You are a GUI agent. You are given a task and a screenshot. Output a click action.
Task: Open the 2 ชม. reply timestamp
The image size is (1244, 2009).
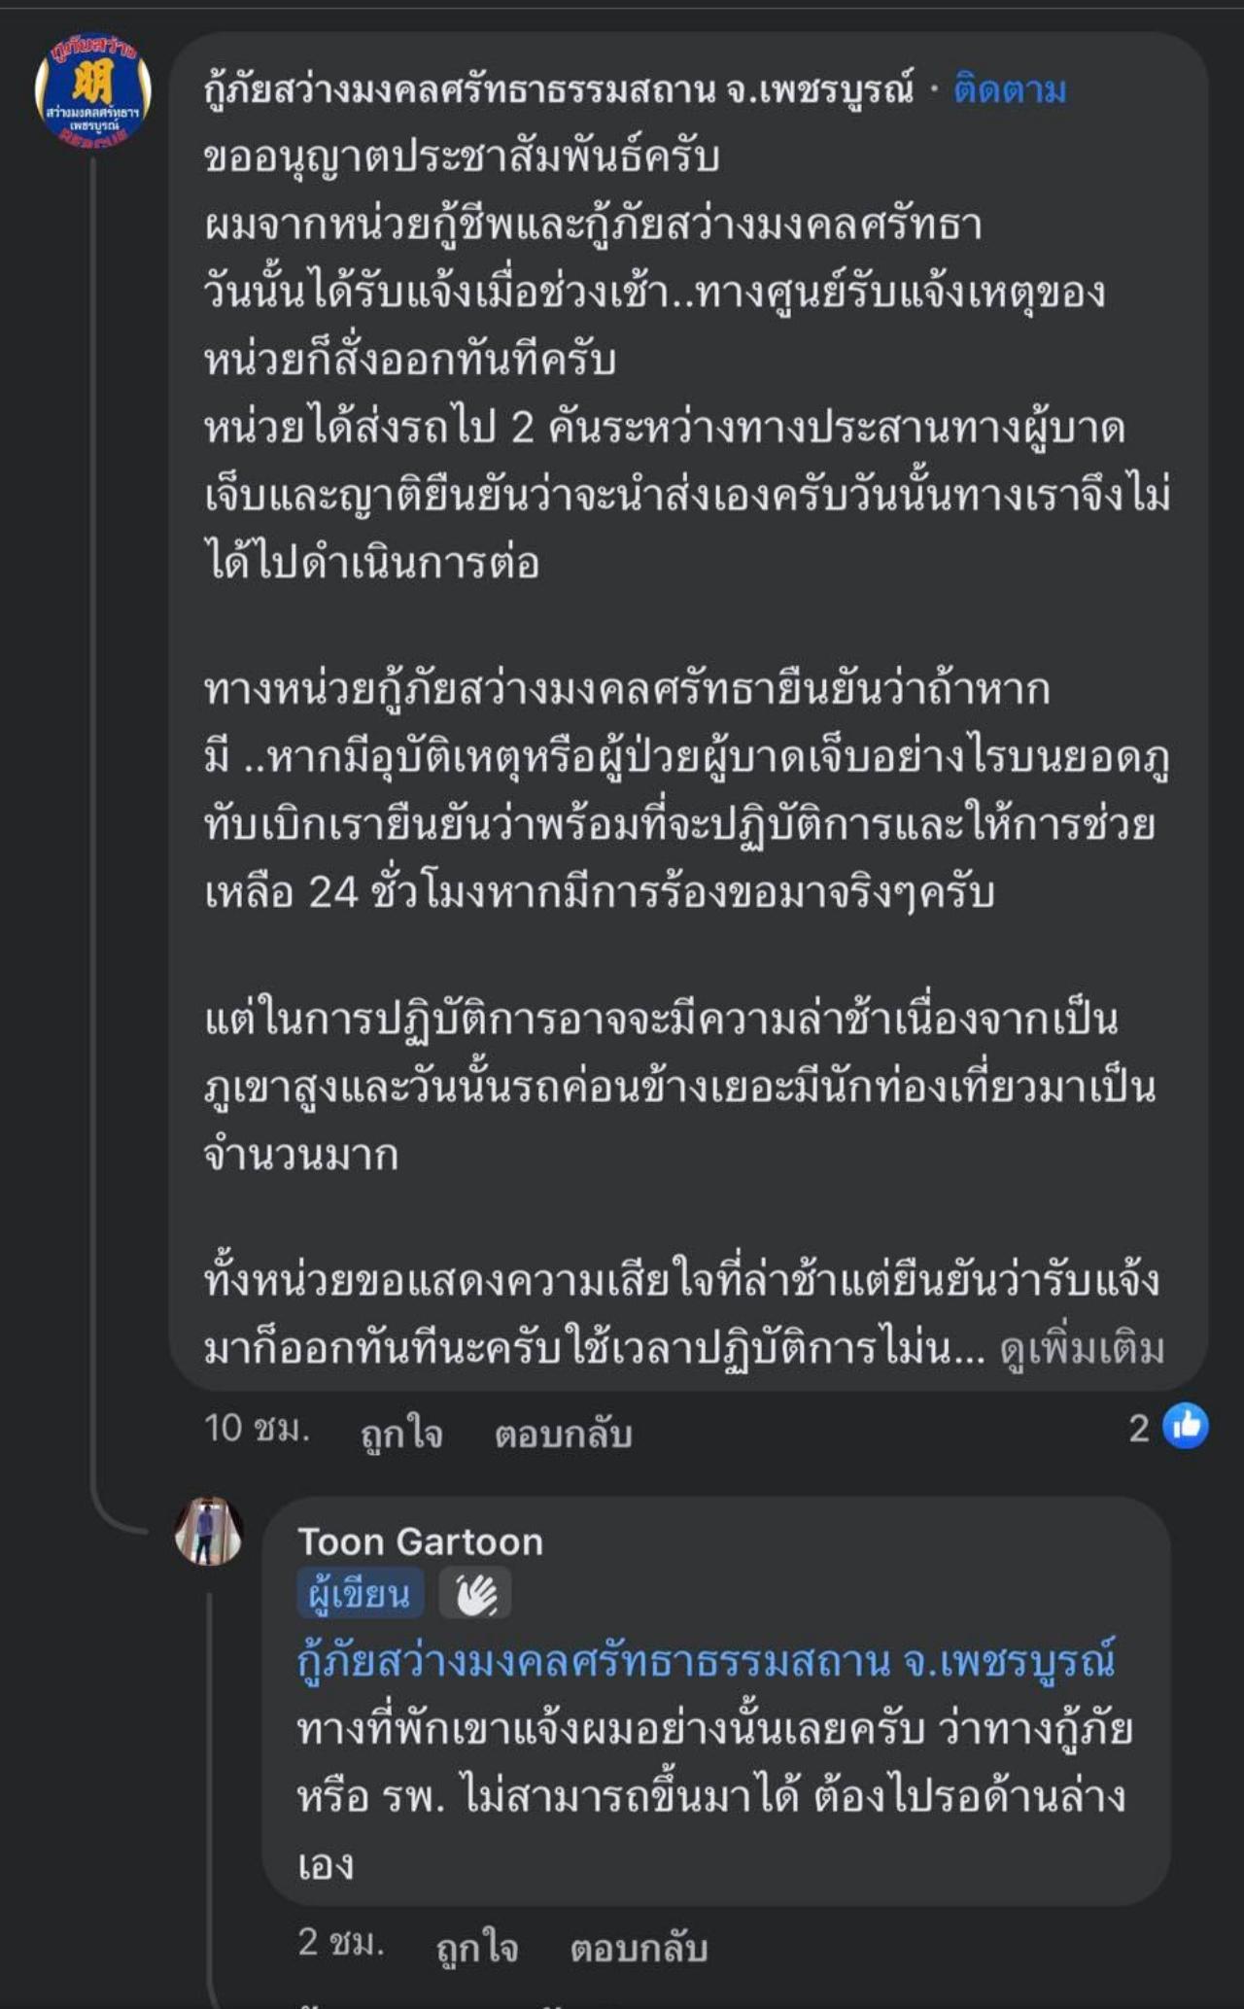pyautogui.click(x=341, y=1943)
